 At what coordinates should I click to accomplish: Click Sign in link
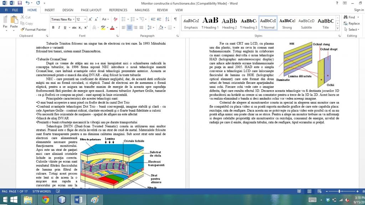point(358,10)
